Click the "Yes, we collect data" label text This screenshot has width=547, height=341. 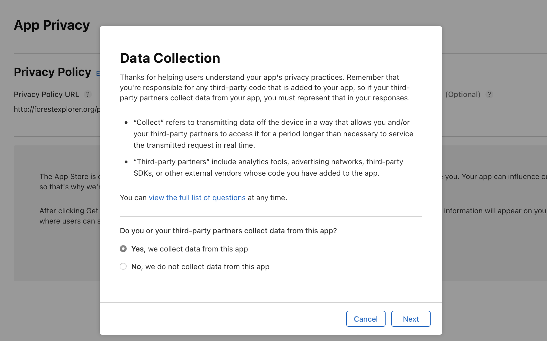click(x=189, y=249)
